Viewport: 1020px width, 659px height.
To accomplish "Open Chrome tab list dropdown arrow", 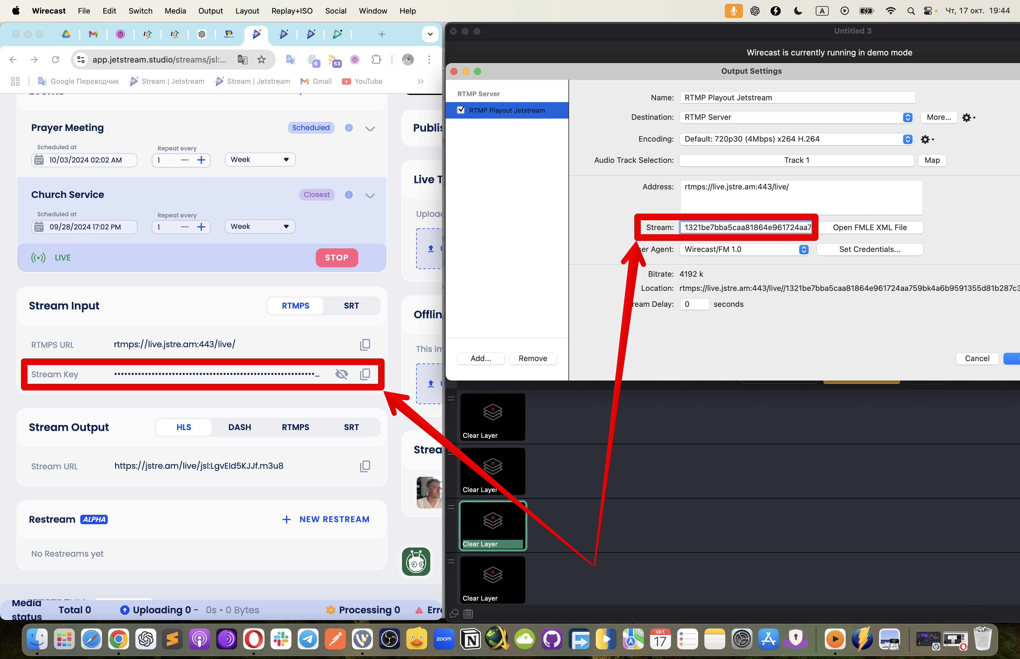I will (x=430, y=34).
